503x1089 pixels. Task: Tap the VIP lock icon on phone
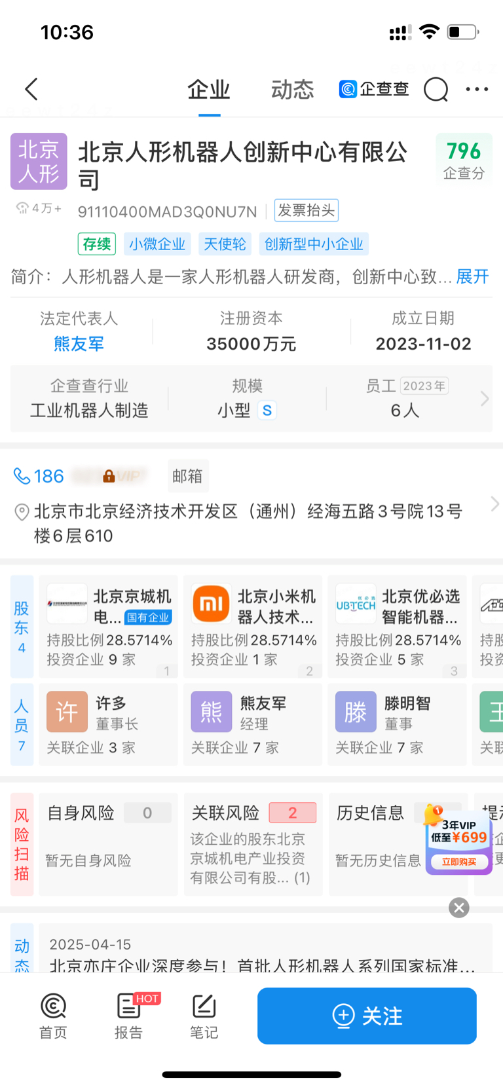[109, 476]
